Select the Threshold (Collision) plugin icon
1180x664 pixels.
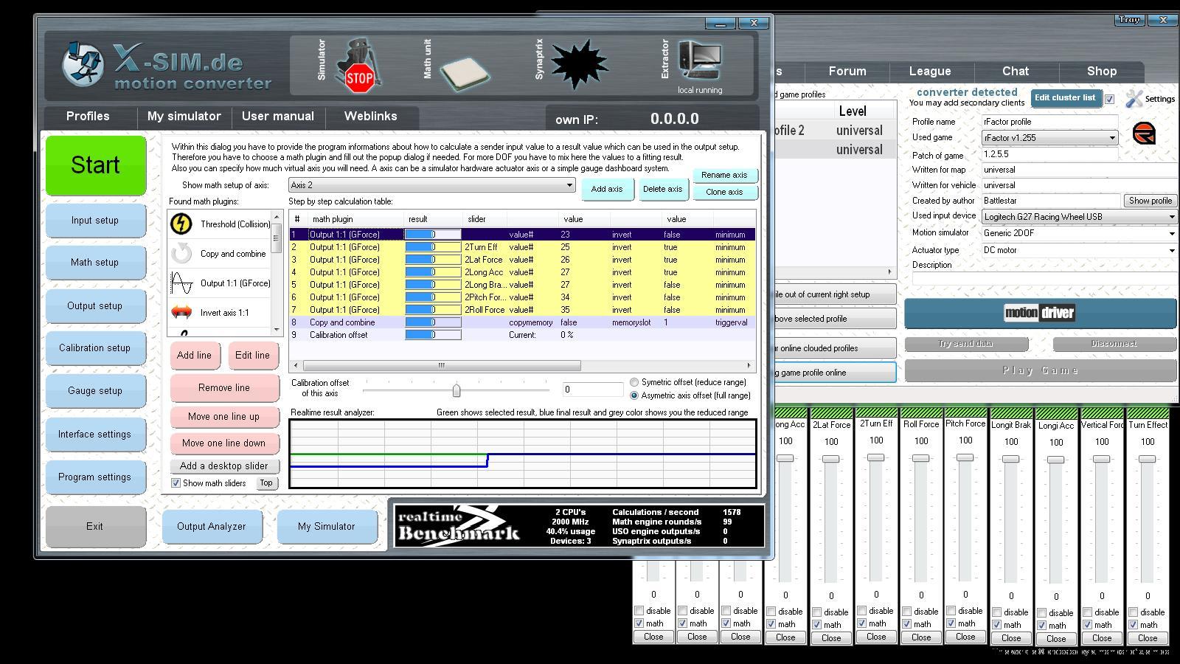point(181,224)
